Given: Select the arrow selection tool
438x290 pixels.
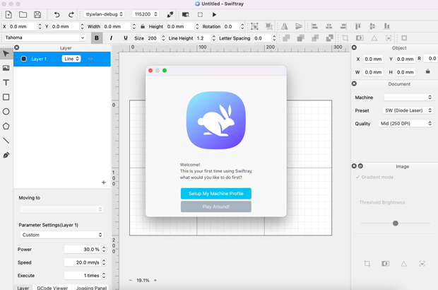Looking at the screenshot, I should pos(6,54).
